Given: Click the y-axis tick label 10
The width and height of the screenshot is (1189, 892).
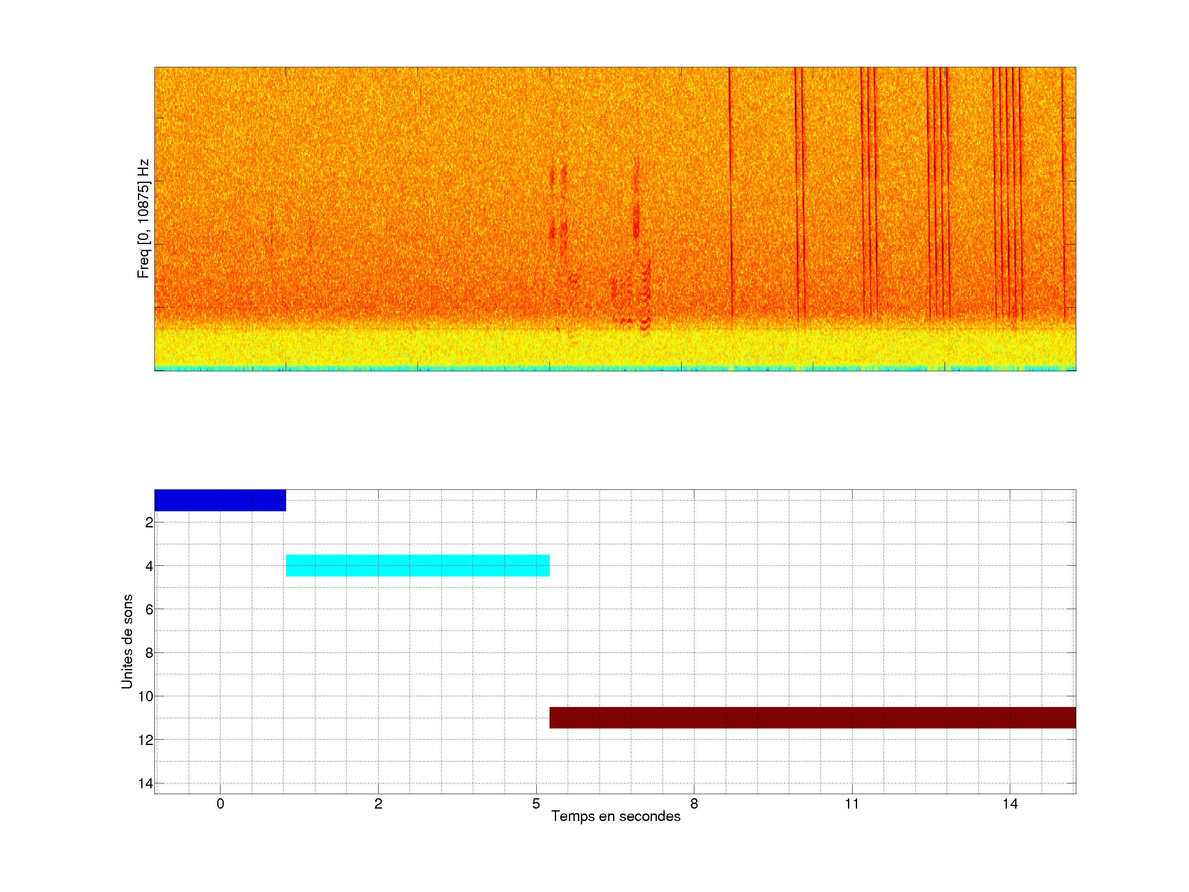Looking at the screenshot, I should click(x=146, y=697).
